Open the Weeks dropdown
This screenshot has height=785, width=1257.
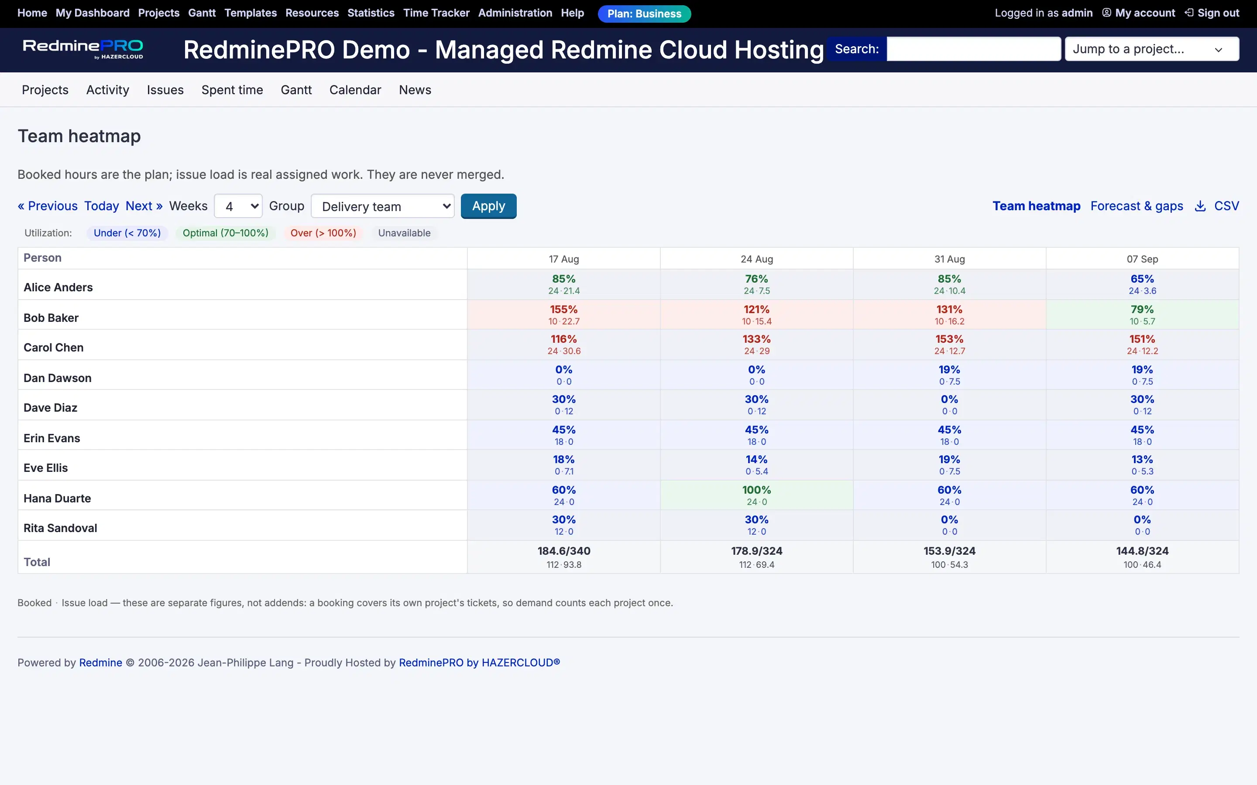238,207
